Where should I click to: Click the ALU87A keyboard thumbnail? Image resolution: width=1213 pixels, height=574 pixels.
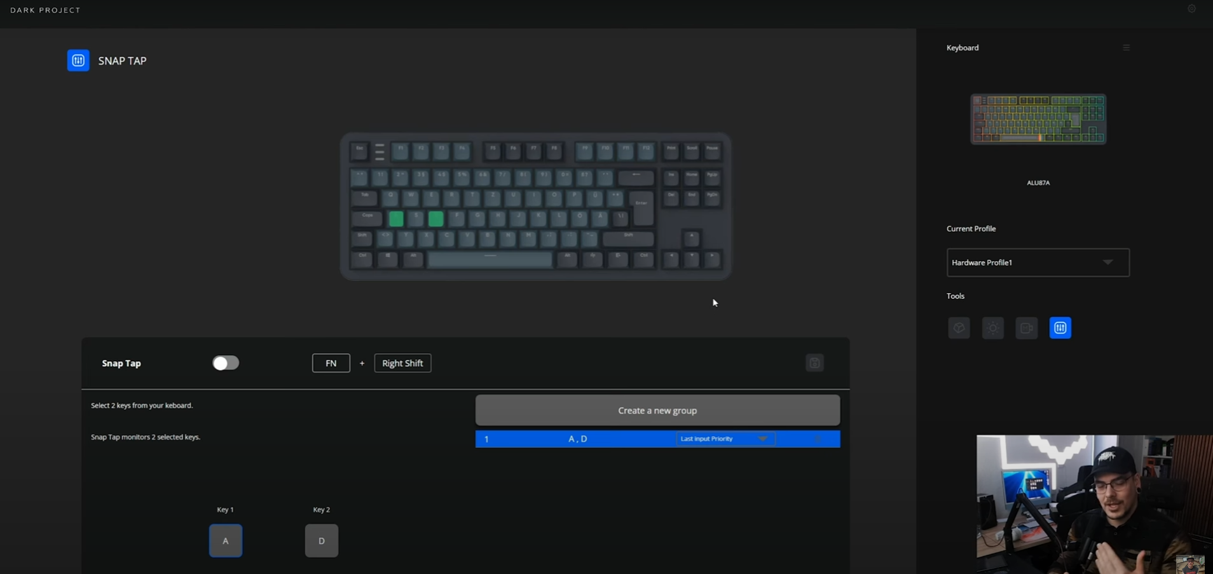pos(1038,120)
